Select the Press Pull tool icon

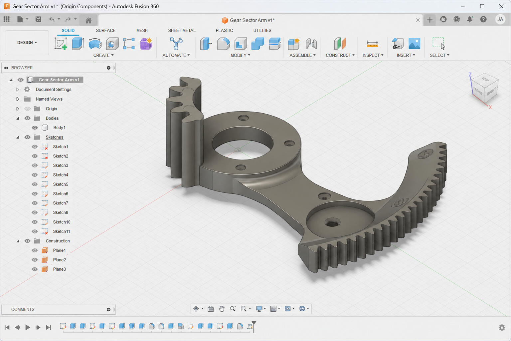[x=206, y=44]
